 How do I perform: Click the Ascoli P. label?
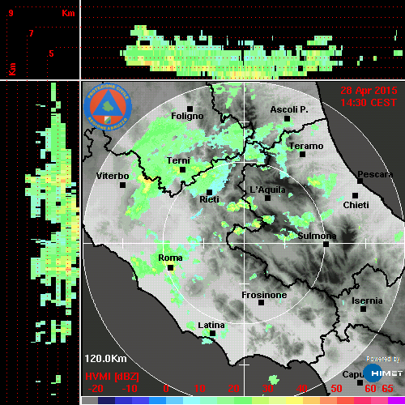click(289, 109)
